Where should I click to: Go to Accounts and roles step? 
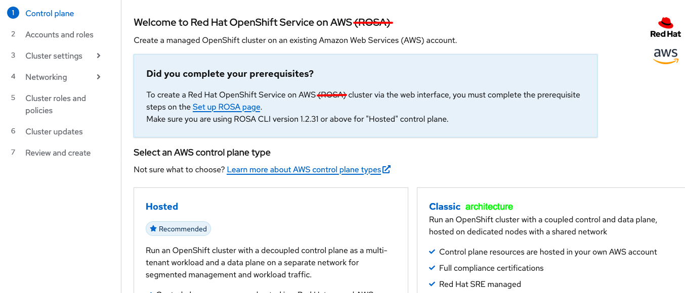pos(59,34)
